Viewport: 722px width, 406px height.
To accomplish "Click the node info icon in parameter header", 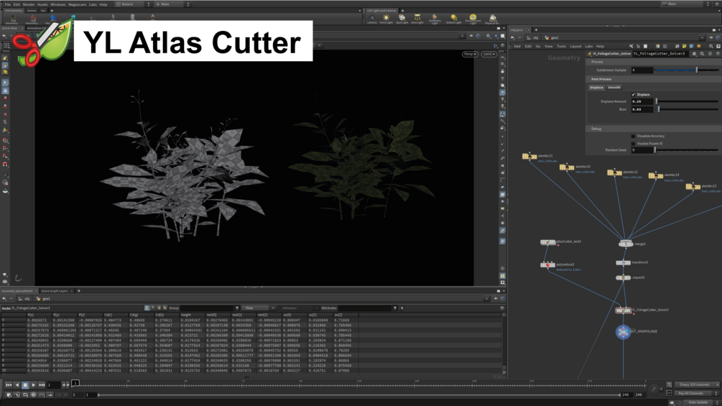I will tap(710, 54).
